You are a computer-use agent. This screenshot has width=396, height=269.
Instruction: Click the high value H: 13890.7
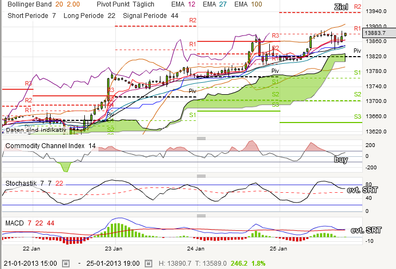click(175, 264)
